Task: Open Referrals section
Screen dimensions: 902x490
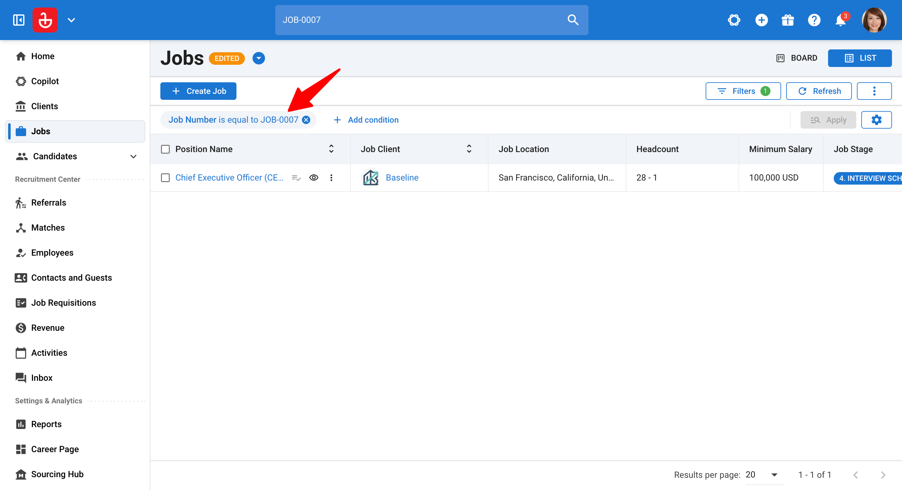Action: pyautogui.click(x=75, y=202)
